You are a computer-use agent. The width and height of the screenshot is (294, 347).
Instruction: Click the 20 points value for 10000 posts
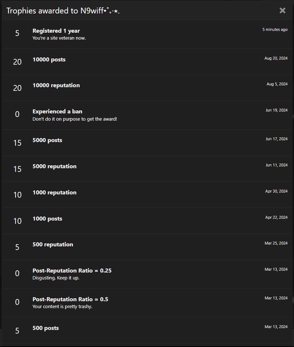(x=17, y=62)
